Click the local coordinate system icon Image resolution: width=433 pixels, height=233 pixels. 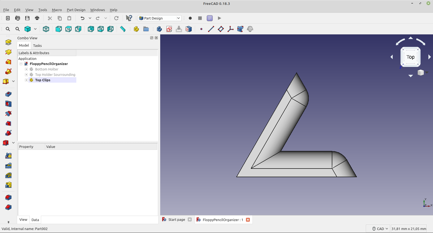231,29
